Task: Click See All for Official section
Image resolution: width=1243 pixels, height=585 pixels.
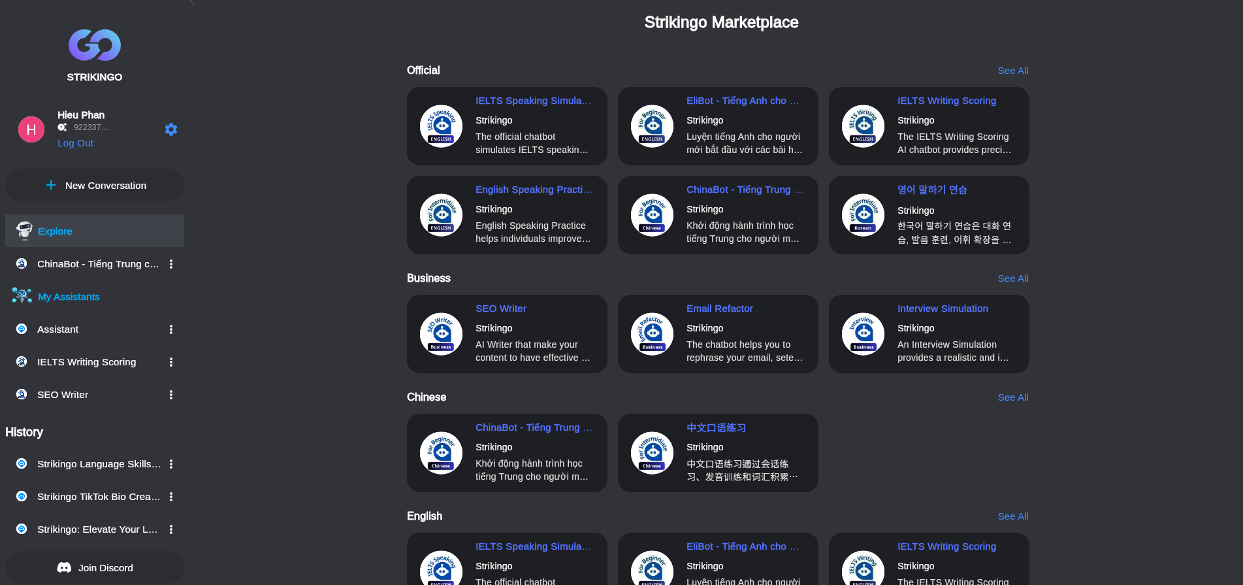Action: click(x=1013, y=71)
